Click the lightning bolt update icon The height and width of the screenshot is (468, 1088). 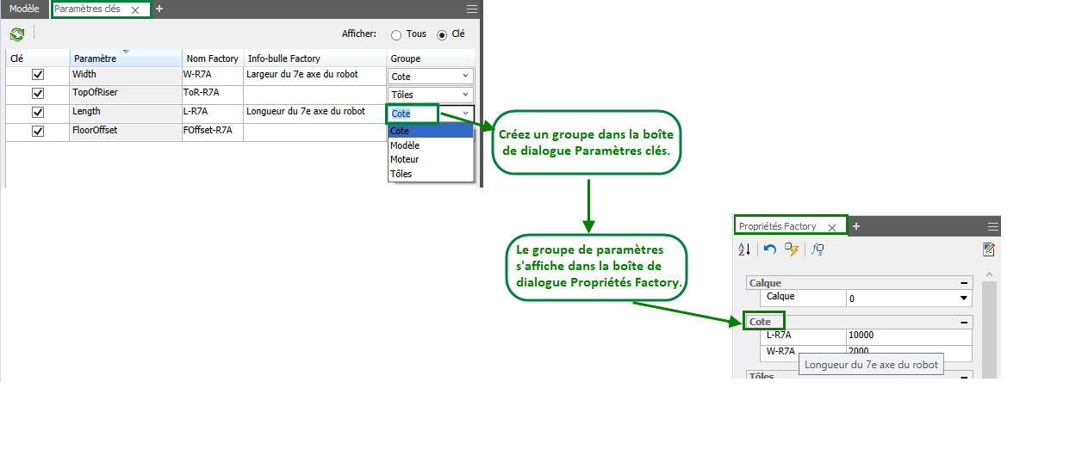tap(792, 249)
